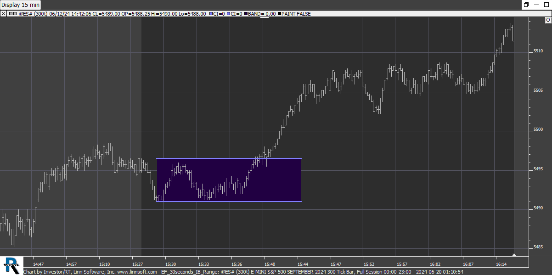Click the restore-down window icon
This screenshot has width=552, height=275.
click(526, 5)
